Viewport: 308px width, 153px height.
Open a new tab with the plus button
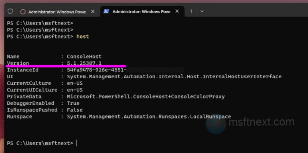point(192,11)
